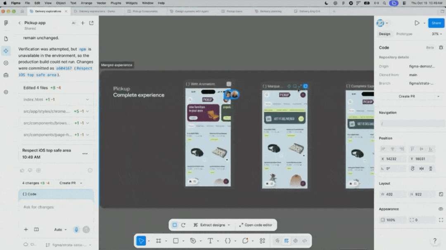446x250 pixels.
Task: Select the Text tool
Action: click(x=210, y=241)
